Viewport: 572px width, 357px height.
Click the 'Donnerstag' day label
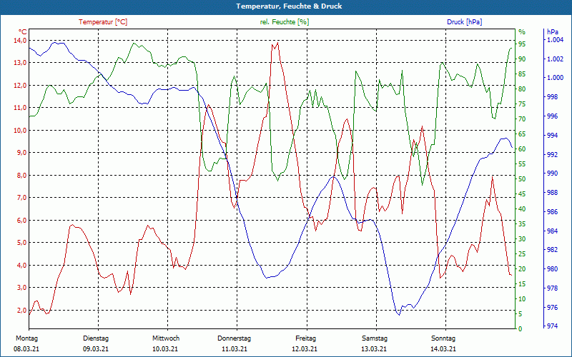pyautogui.click(x=235, y=338)
